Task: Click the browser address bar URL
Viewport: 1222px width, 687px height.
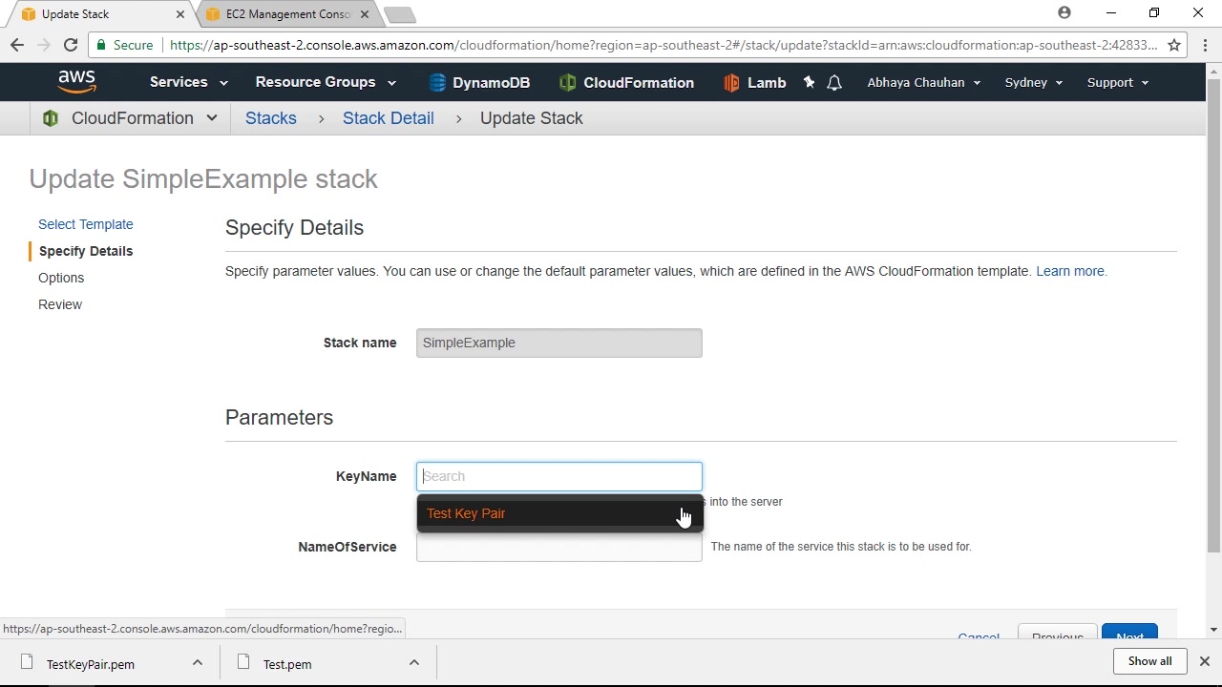Action: [664, 45]
